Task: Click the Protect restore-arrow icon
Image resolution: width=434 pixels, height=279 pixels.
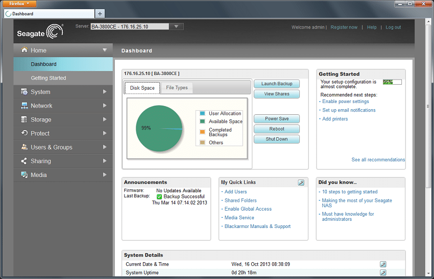Action: (x=25, y=133)
